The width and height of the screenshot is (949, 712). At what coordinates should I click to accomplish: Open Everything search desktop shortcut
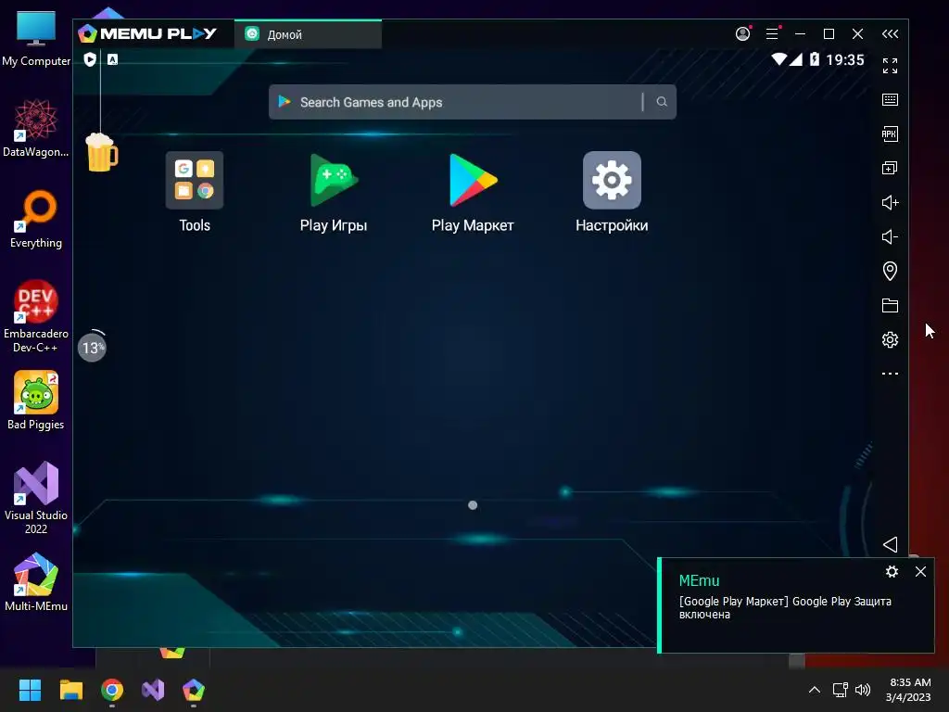pyautogui.click(x=36, y=219)
